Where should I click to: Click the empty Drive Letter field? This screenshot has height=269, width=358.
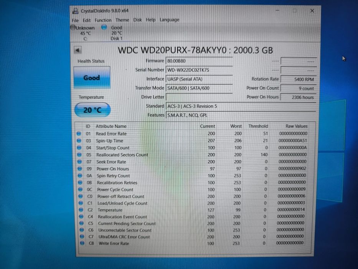pyautogui.click(x=199, y=97)
